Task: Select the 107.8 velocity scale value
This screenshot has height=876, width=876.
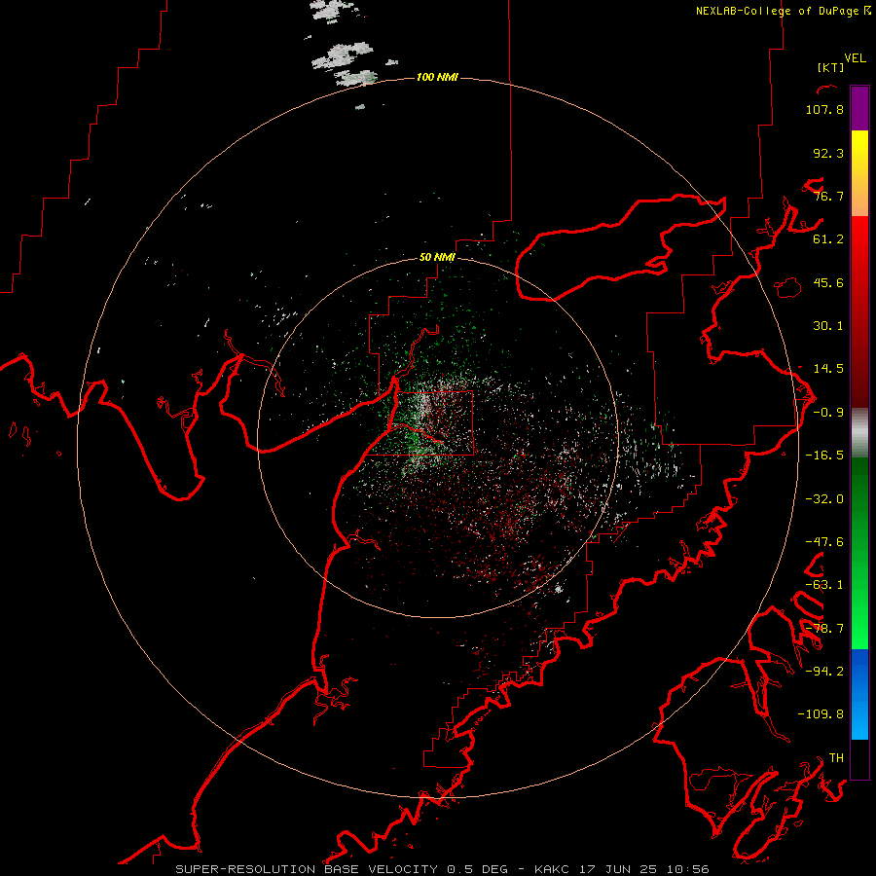Action: coord(824,109)
